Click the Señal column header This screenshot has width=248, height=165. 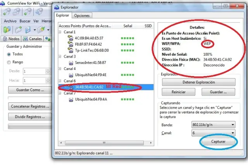(128, 26)
